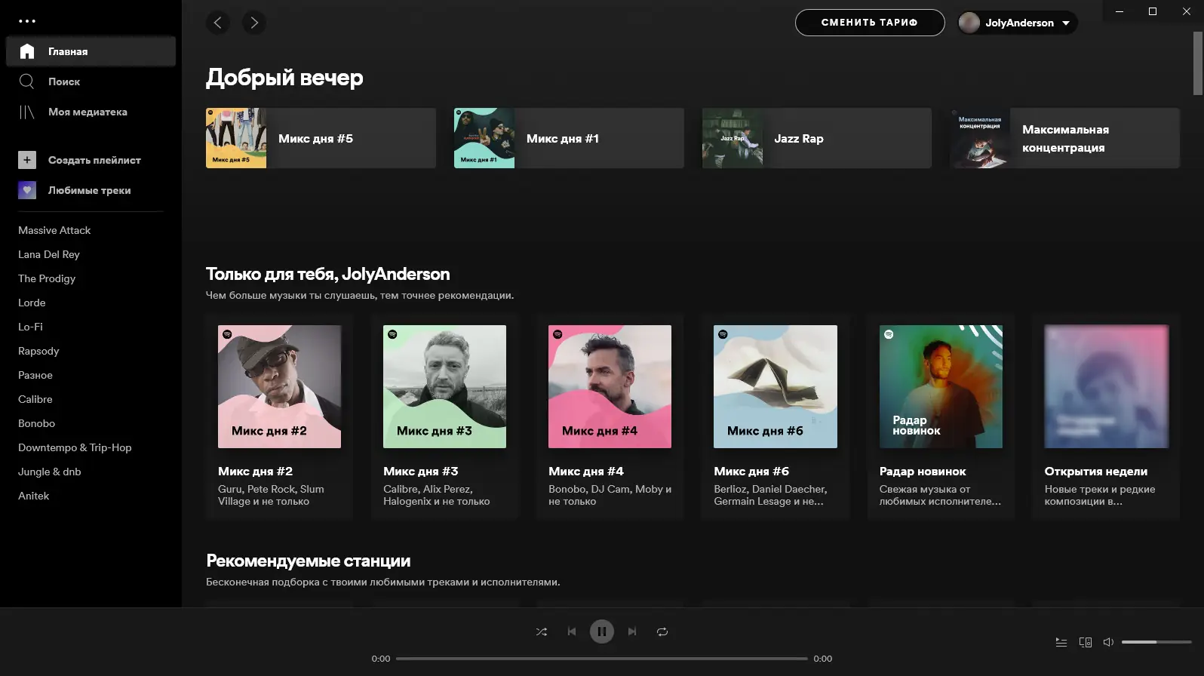Minimize the Spotify window
Screen dimensions: 1204x676
coord(1120,11)
